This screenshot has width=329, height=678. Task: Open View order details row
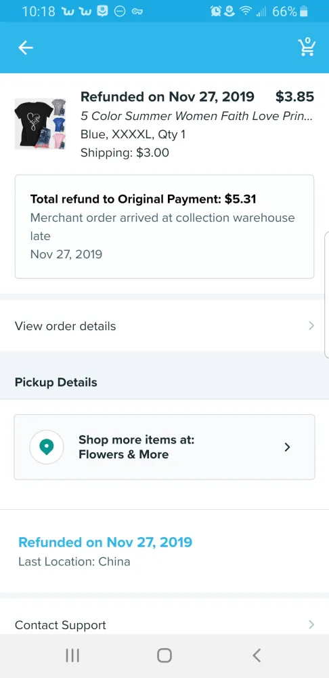pyautogui.click(x=164, y=325)
